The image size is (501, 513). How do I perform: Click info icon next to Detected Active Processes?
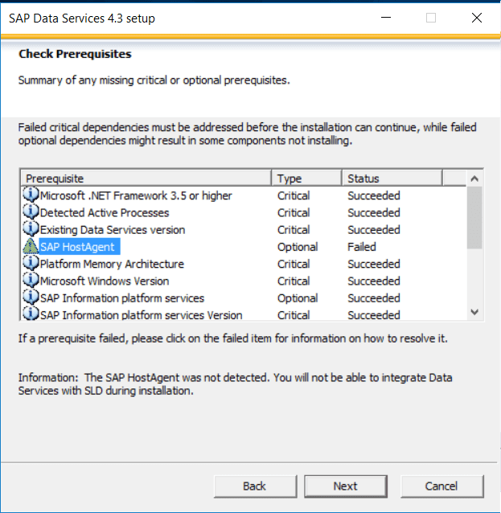tap(31, 211)
